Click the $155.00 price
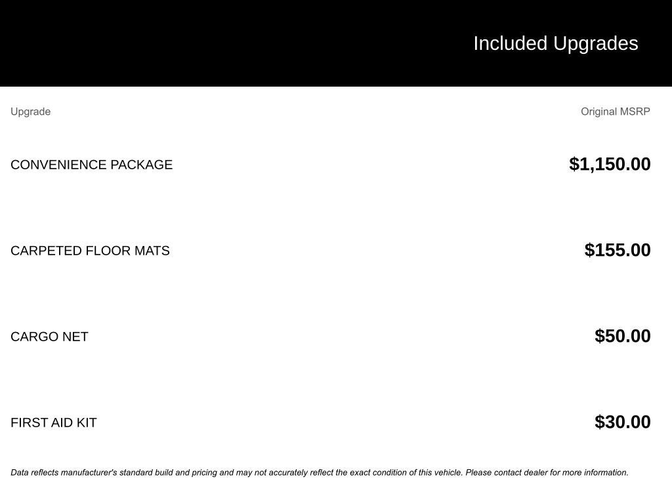The width and height of the screenshot is (672, 504). tap(618, 250)
